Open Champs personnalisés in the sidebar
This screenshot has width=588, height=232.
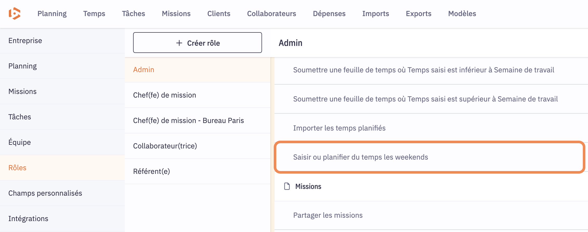45,193
